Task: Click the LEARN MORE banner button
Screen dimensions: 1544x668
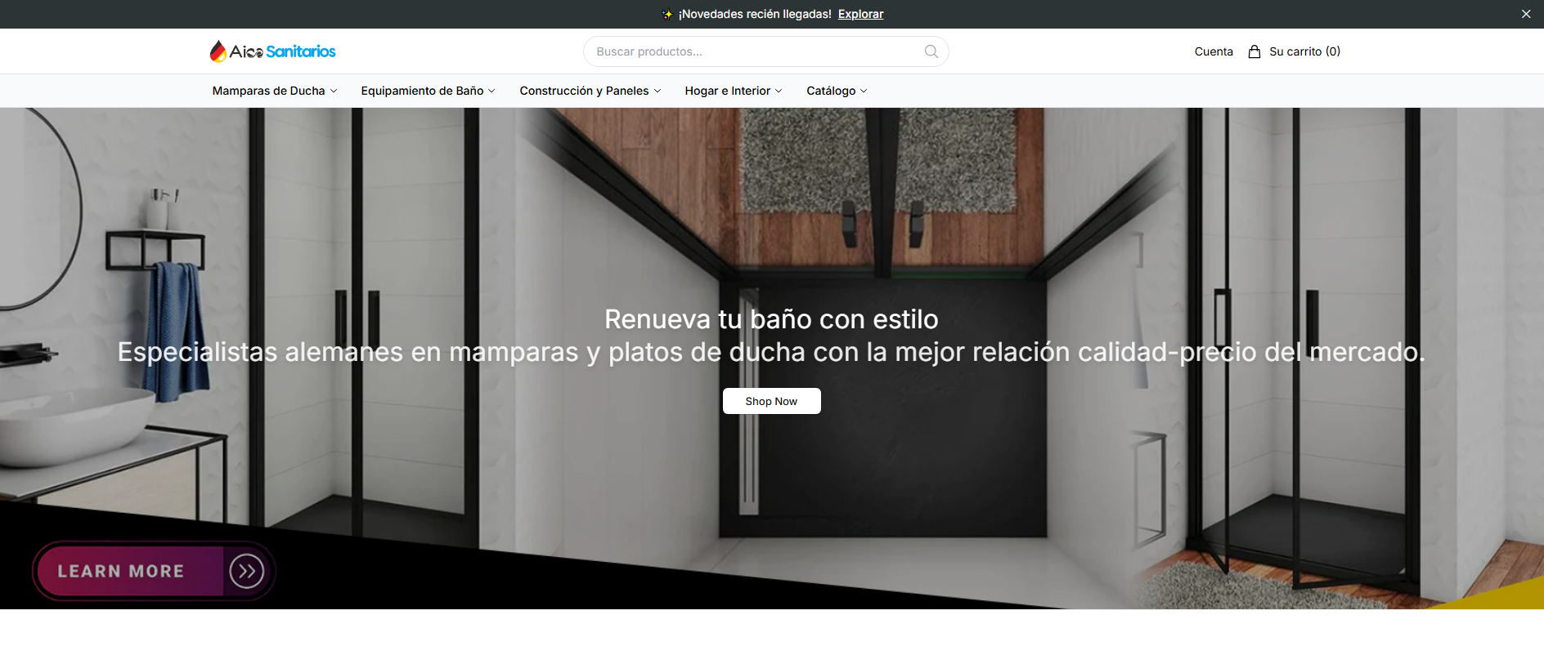Action: (154, 571)
